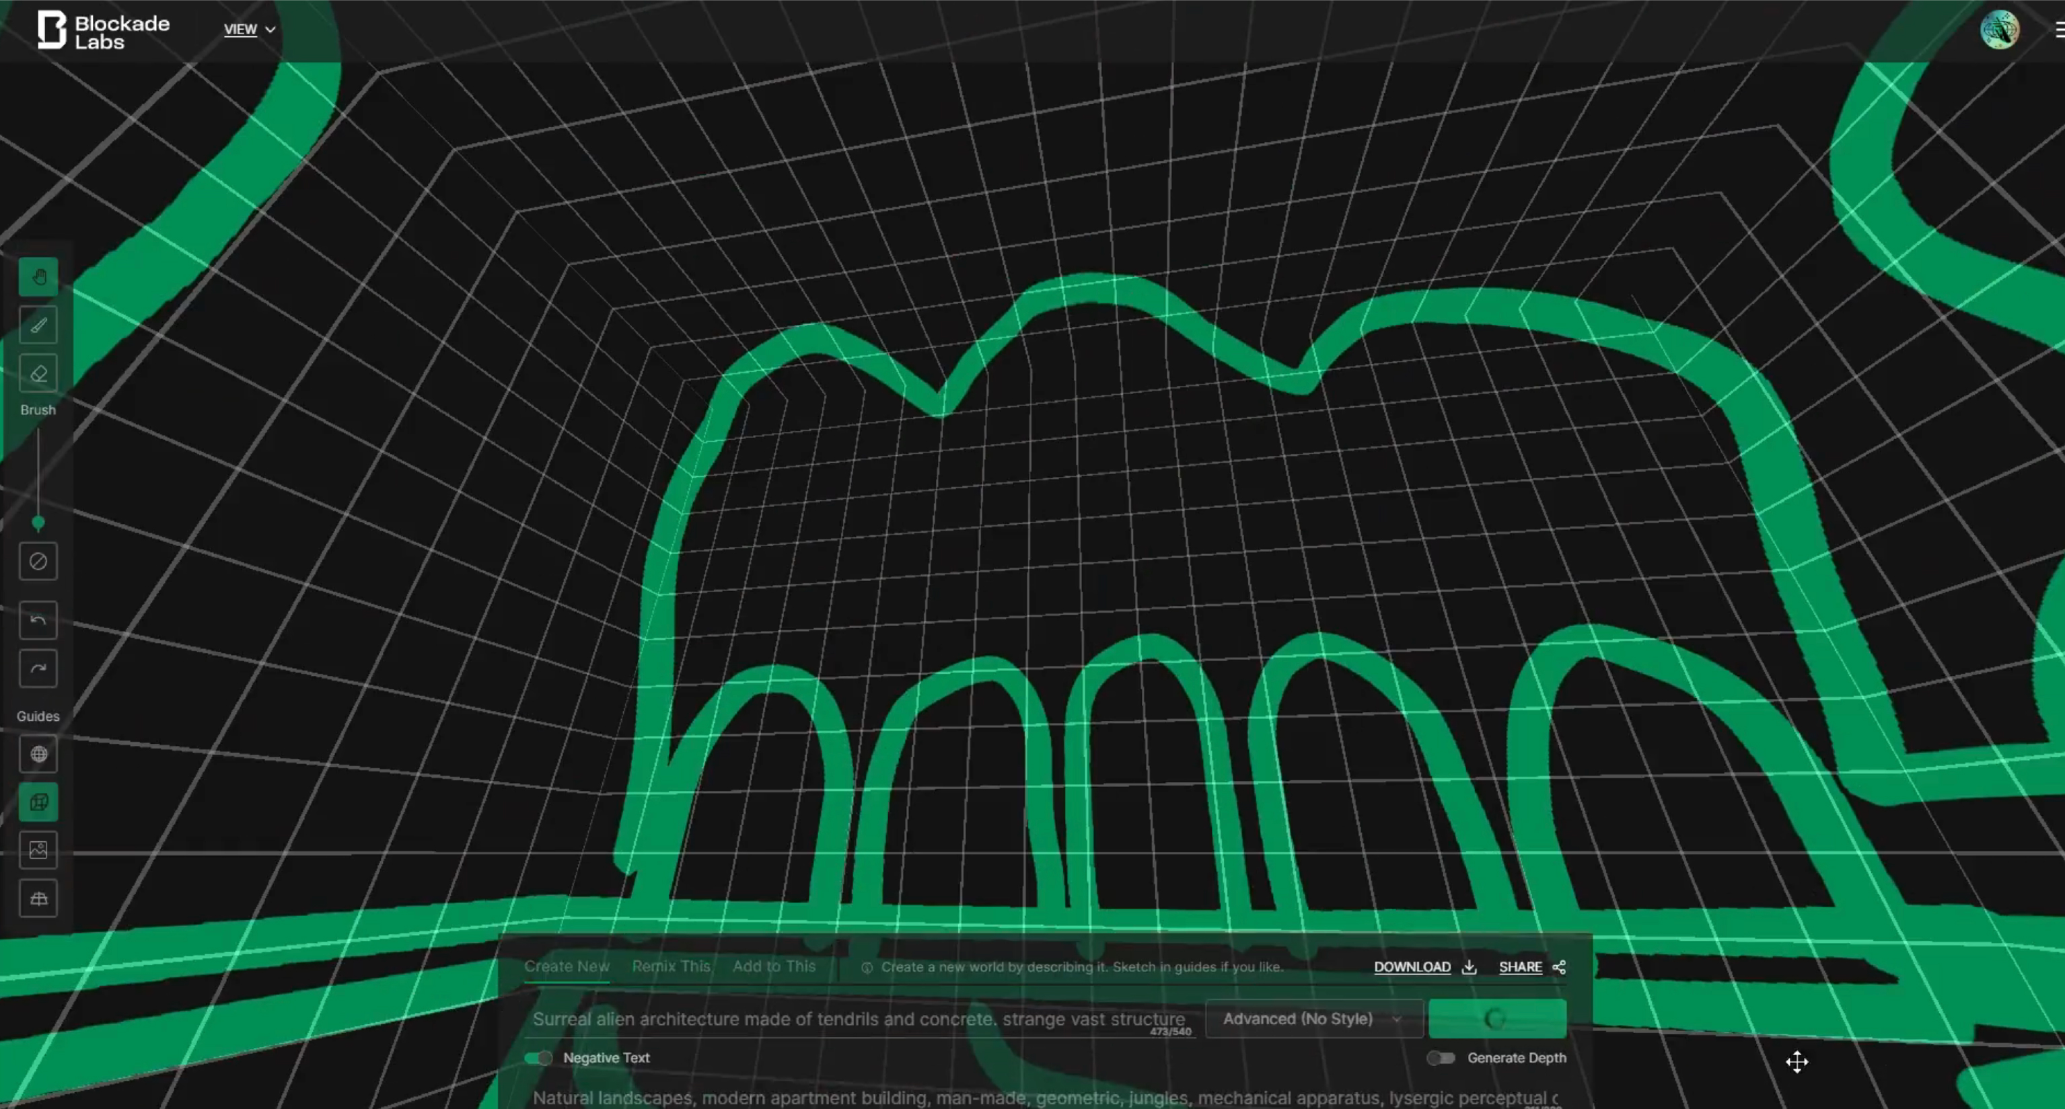
Task: Click the brush size slider handle
Action: pos(38,523)
